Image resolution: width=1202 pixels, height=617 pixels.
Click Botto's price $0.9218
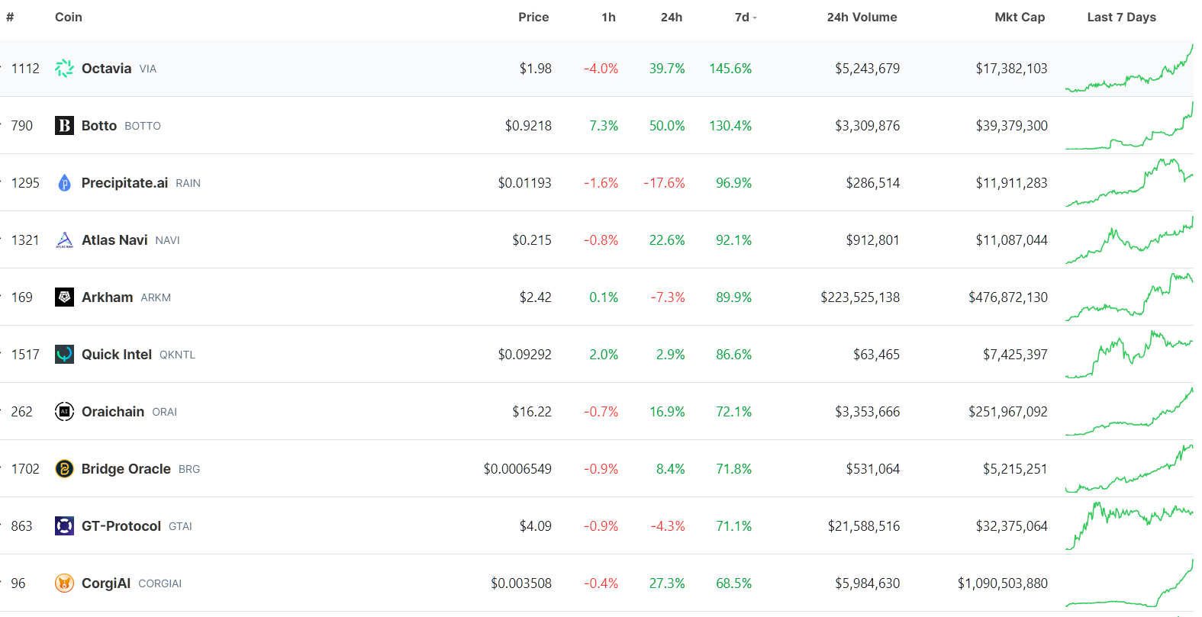point(528,126)
